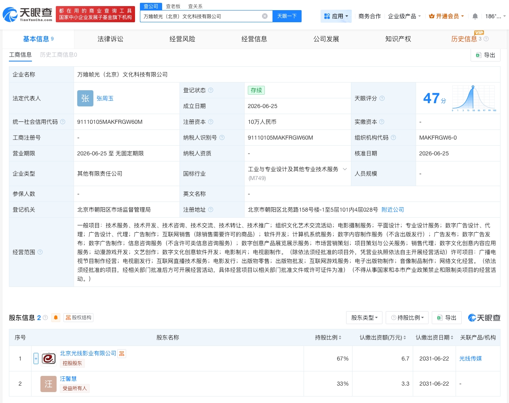
Task: Show help for 纳税人识别号
Action: click(x=222, y=138)
